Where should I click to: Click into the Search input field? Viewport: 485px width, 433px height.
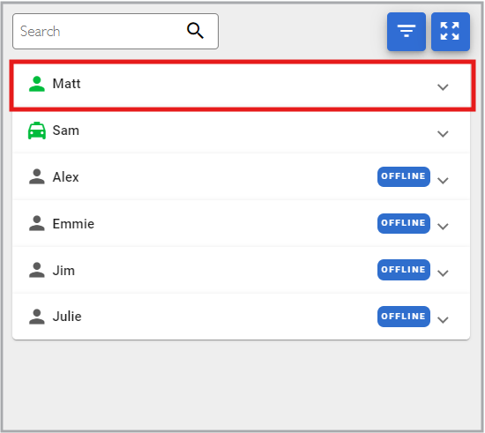(116, 31)
